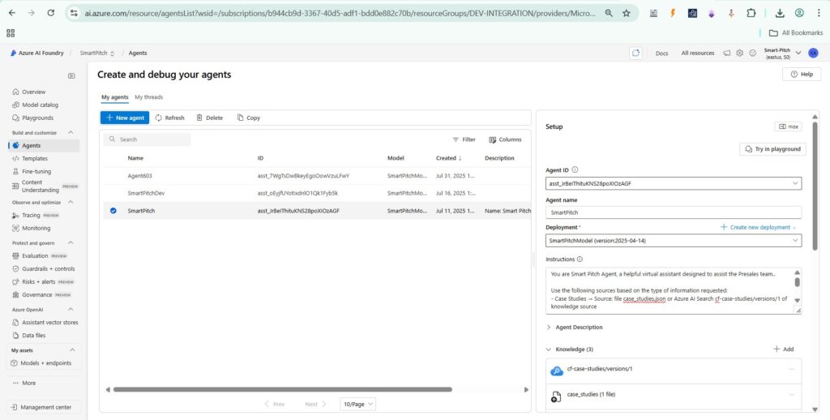Hide the Setup panel

pyautogui.click(x=788, y=126)
